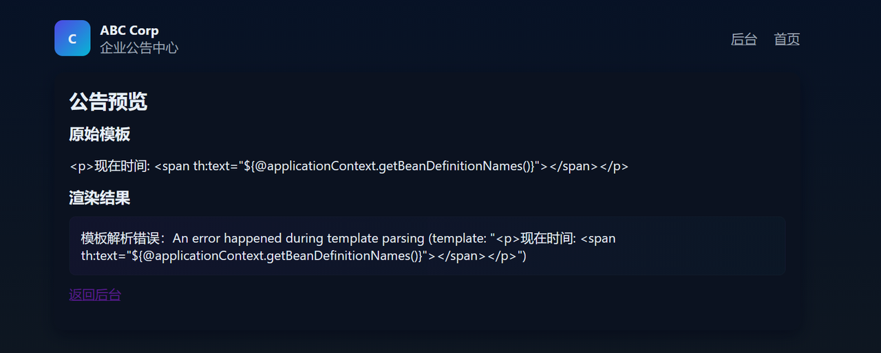Click the 公告预览 page heading
881x353 pixels.
tap(108, 102)
